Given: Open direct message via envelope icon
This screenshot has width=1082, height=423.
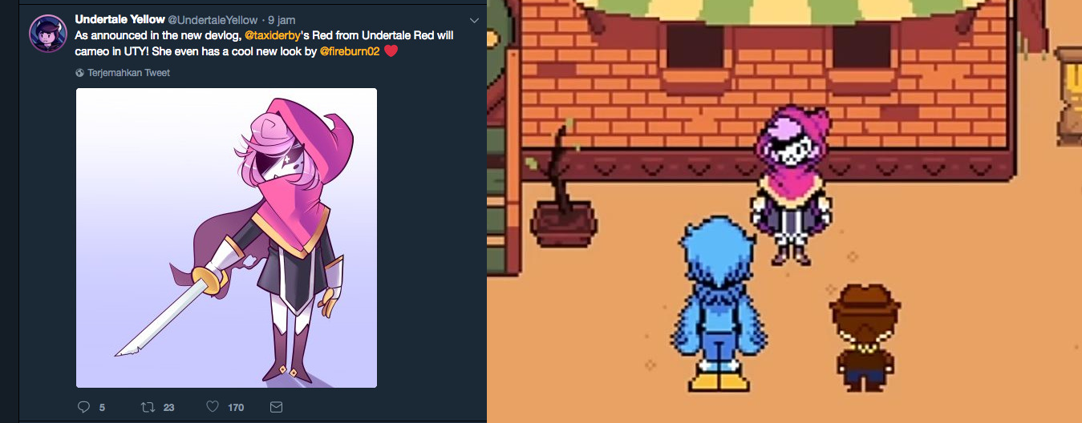Looking at the screenshot, I should point(276,407).
